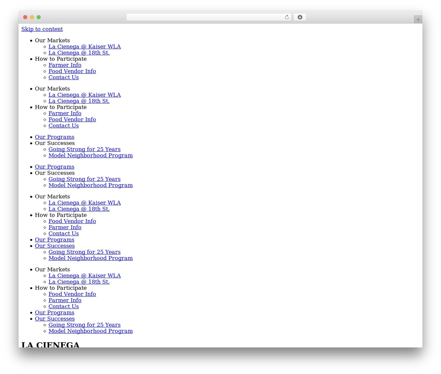This screenshot has height=374, width=441.
Task: Open the first Going Strong for 25 Years link
Action: 84,149
